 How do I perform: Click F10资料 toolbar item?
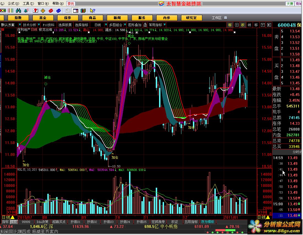pyautogui.click(x=48, y=25)
